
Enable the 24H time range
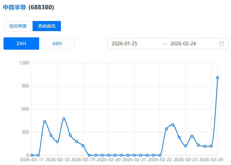[x=21, y=44]
